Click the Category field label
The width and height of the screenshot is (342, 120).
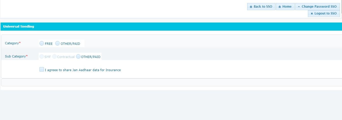point(12,43)
